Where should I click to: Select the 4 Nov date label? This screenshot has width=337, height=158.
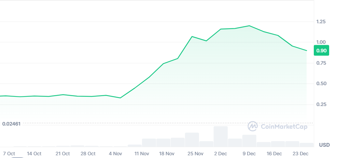point(115,154)
